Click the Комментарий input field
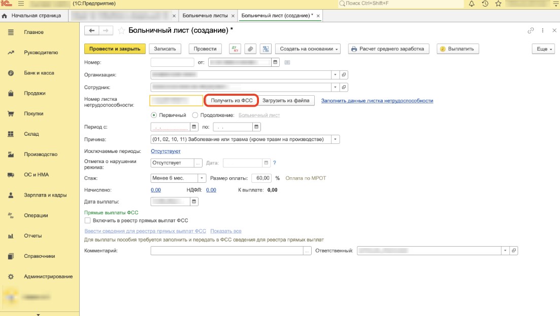 click(x=226, y=251)
